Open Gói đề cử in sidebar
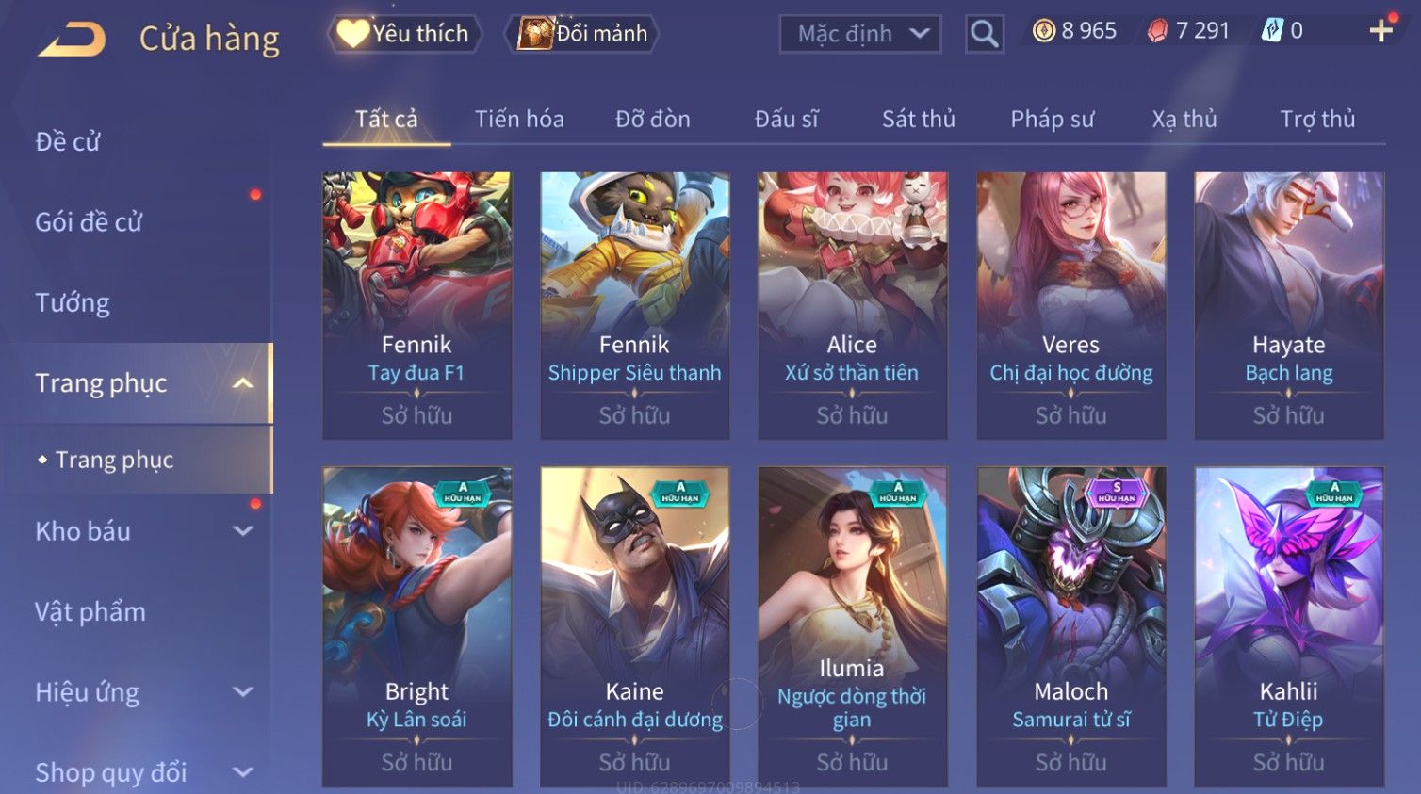Screen dimensions: 1421x794 pyautogui.click(x=89, y=222)
